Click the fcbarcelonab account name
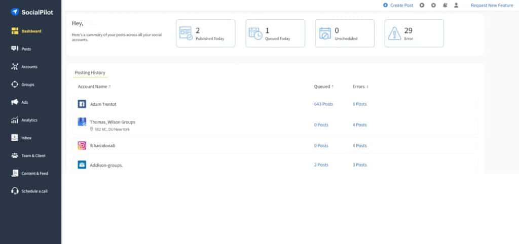This screenshot has width=519, height=244. (x=102, y=145)
